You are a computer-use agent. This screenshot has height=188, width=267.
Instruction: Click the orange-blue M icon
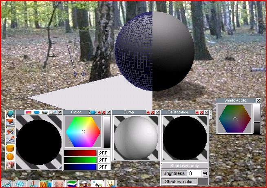(46, 184)
